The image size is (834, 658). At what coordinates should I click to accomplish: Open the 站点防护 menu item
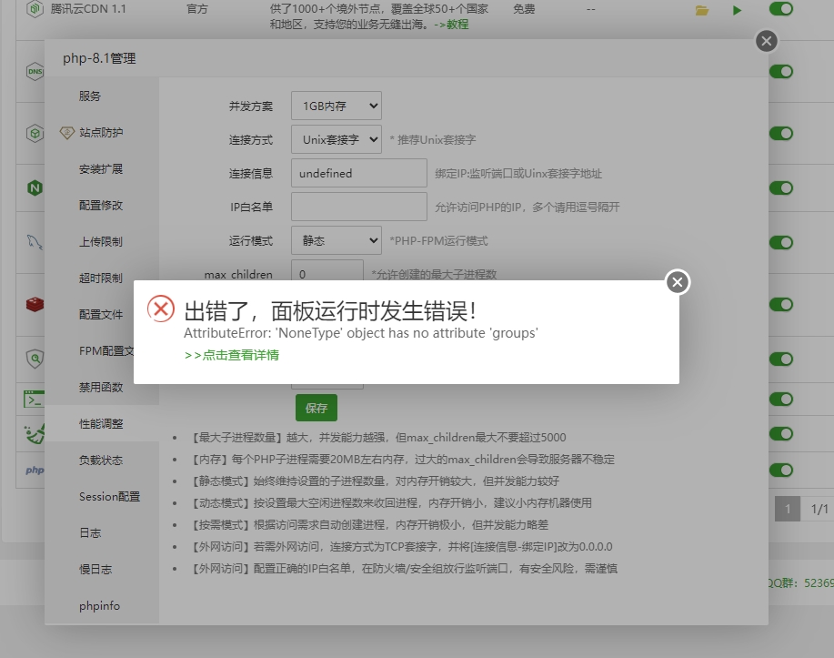pos(102,133)
